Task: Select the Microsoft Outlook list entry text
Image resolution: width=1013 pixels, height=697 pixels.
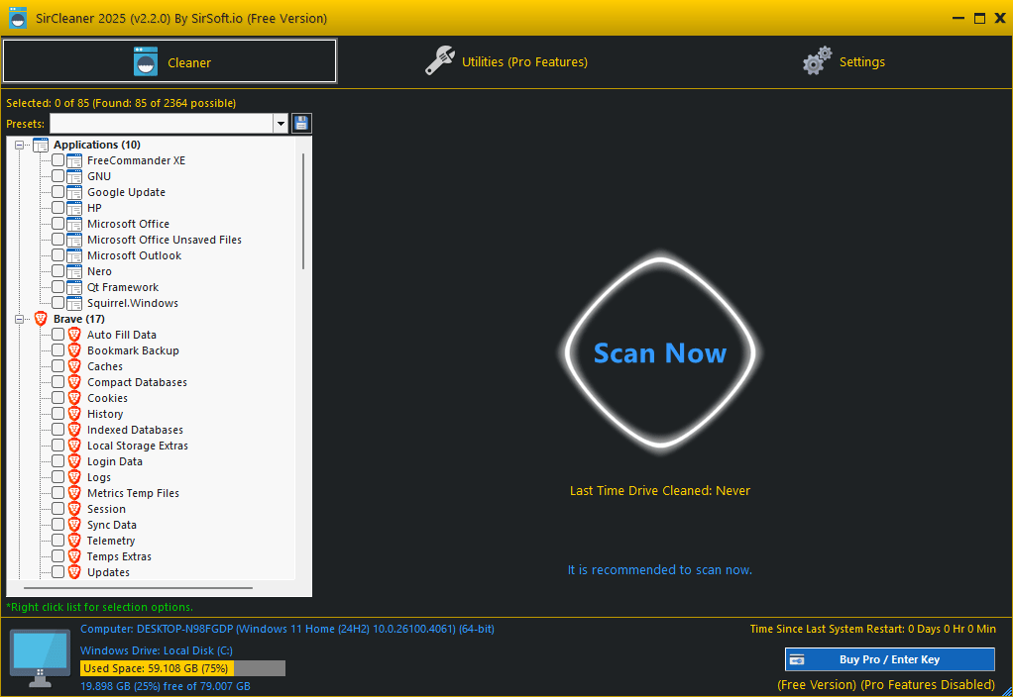Action: click(x=135, y=255)
